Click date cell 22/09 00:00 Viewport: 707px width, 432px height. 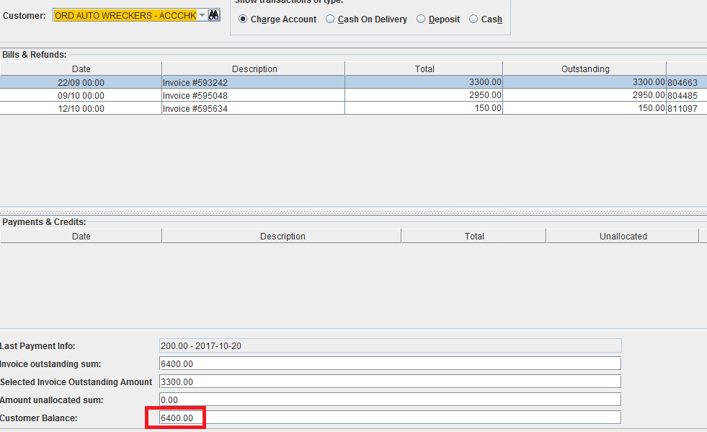click(x=81, y=83)
